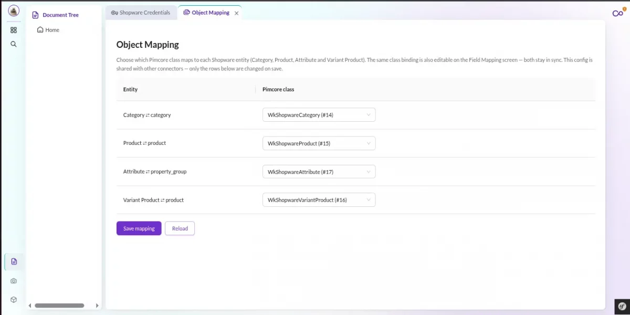
Task: Click the Home icon in document tree
Action: 40,30
